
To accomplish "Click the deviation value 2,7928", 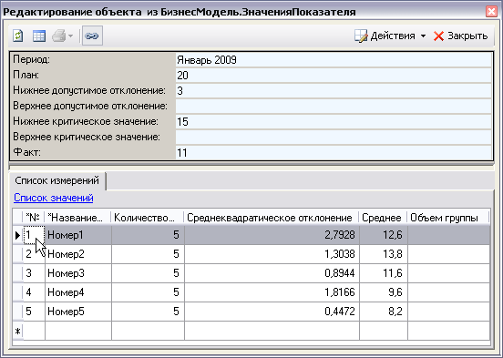I will (272, 235).
